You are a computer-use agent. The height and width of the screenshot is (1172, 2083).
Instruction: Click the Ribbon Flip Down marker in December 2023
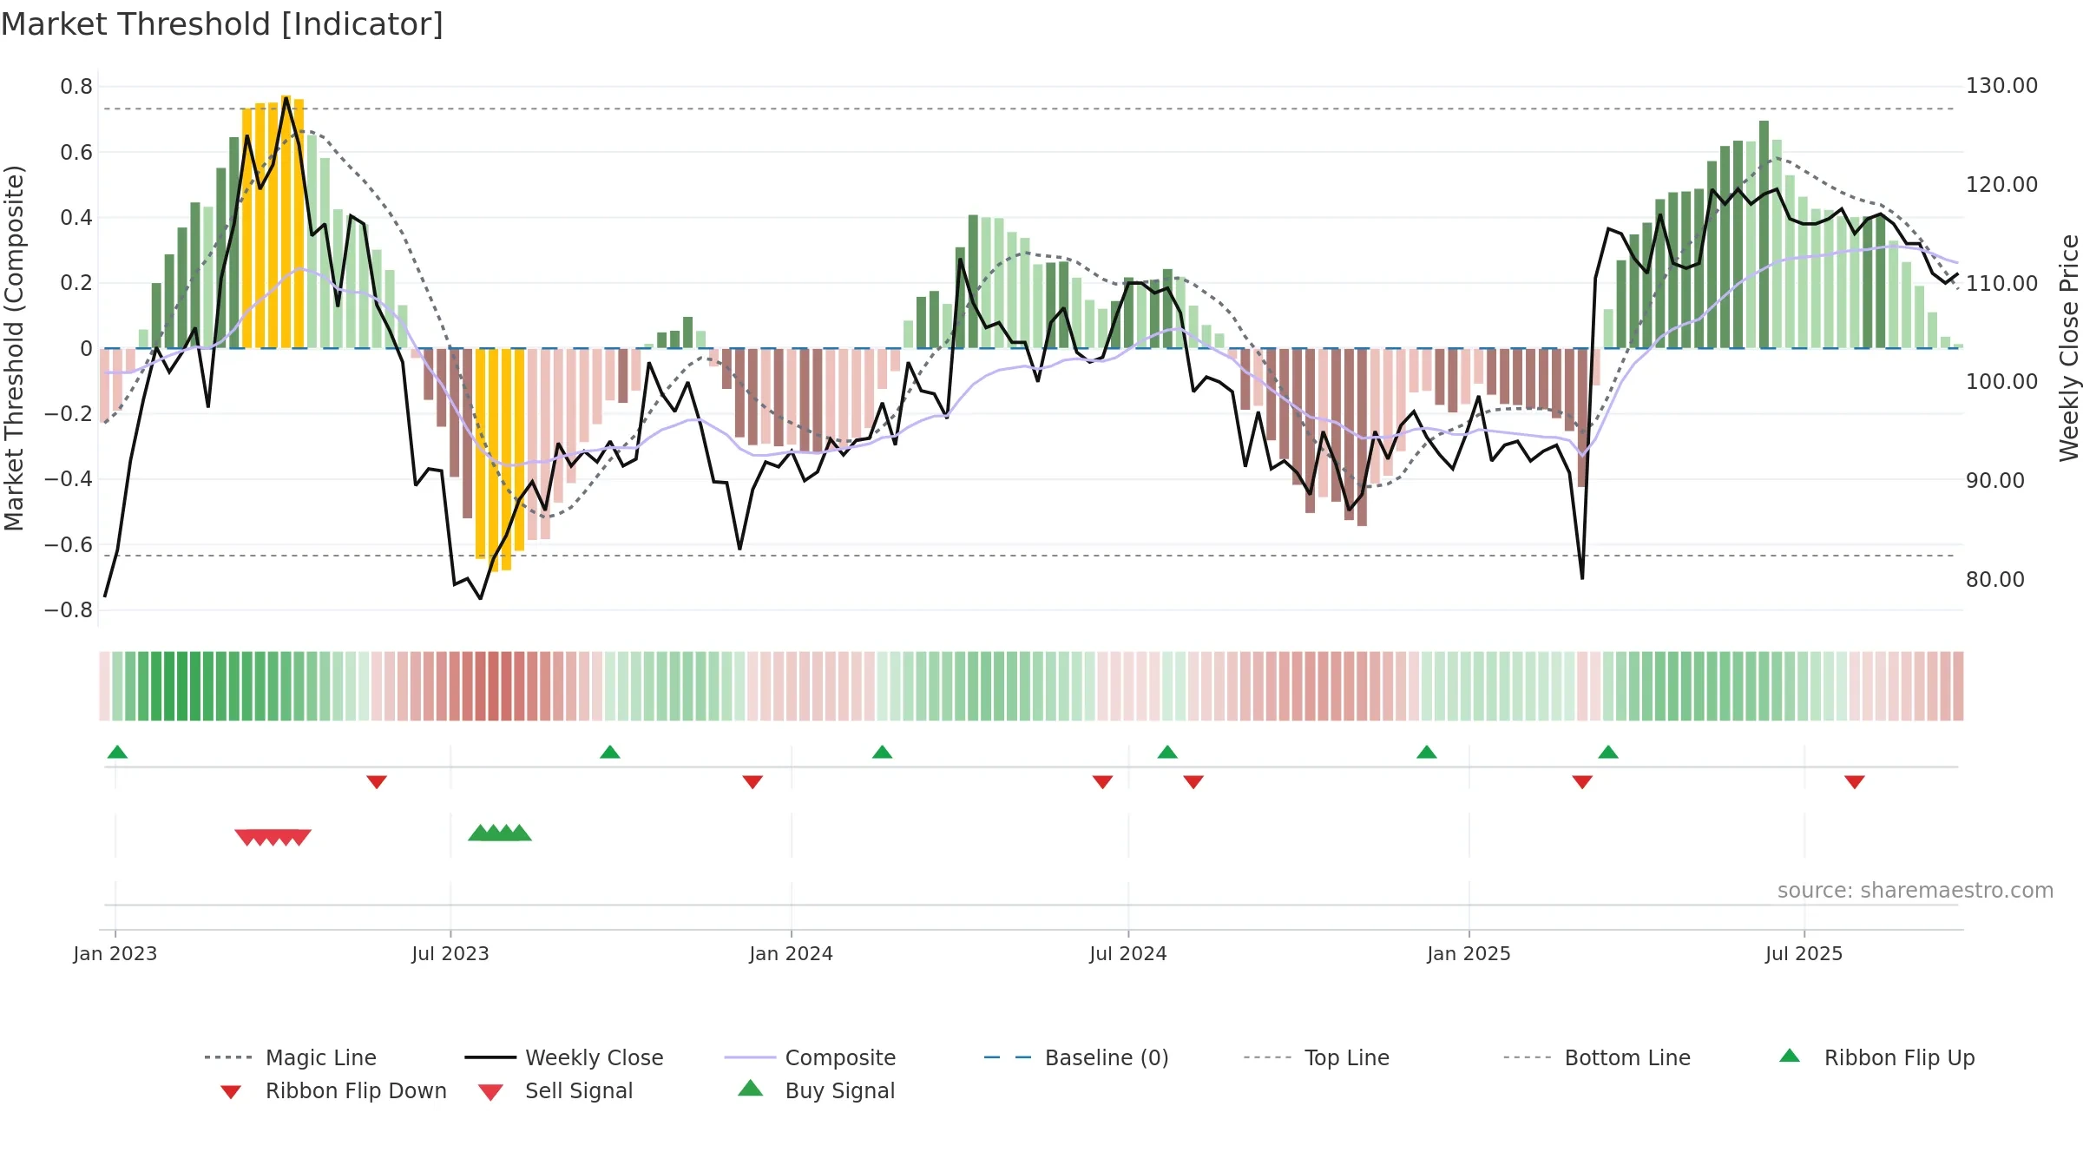[x=752, y=782]
